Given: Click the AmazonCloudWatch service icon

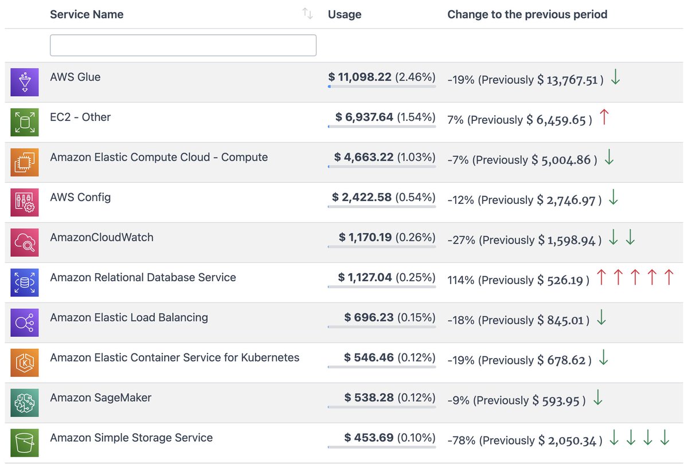Looking at the screenshot, I should [x=24, y=242].
